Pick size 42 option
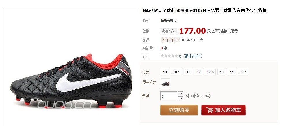285x126 pixels. point(198,72)
